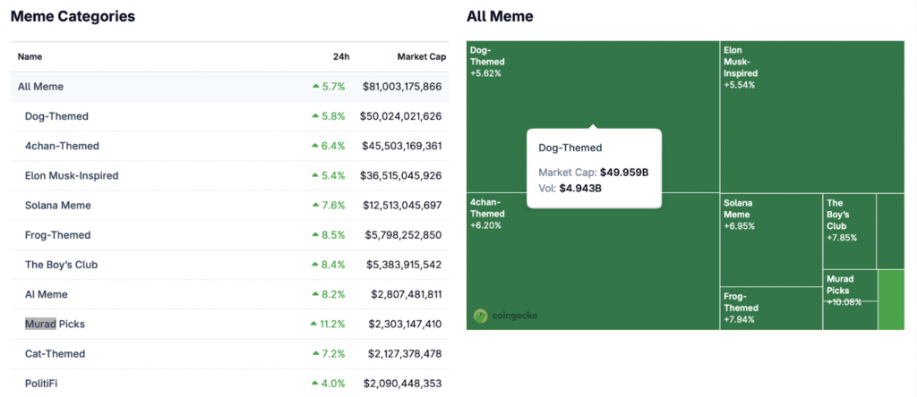917x397 pixels.
Task: Select Frog-Themed tile in treemap
Action: click(771, 308)
